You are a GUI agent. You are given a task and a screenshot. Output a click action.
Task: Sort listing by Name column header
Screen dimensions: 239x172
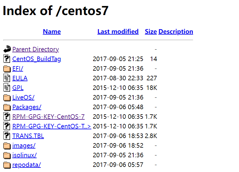coord(52,32)
